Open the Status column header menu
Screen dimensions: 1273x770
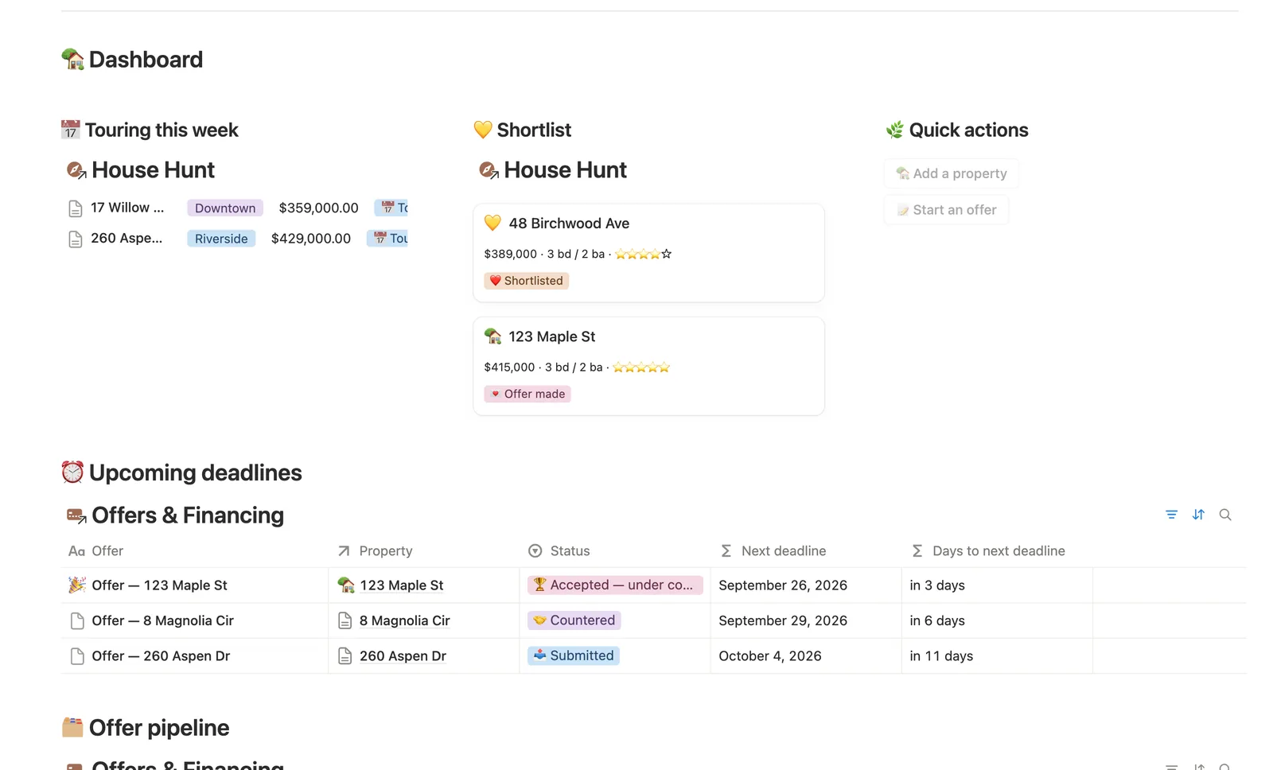tap(615, 550)
